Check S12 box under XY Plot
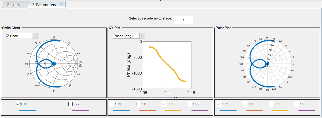The image size is (322, 118). tap(138, 104)
